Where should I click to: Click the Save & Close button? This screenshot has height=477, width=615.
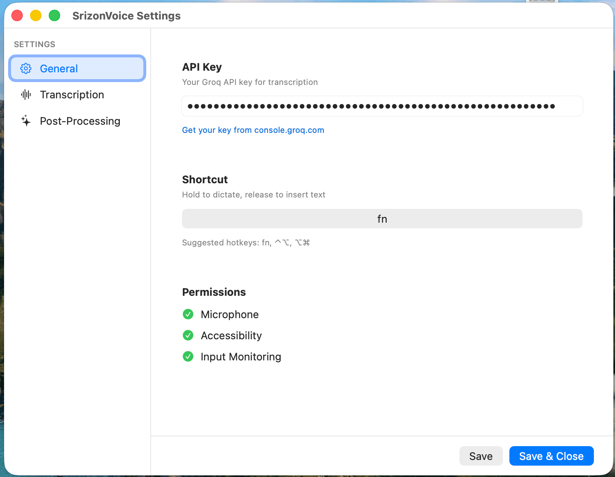click(x=551, y=456)
